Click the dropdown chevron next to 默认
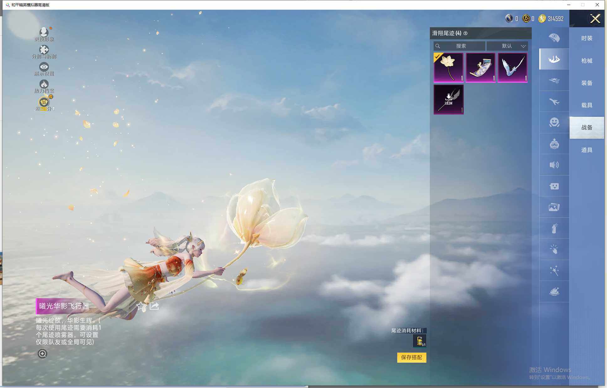This screenshot has height=388, width=607. (x=523, y=46)
